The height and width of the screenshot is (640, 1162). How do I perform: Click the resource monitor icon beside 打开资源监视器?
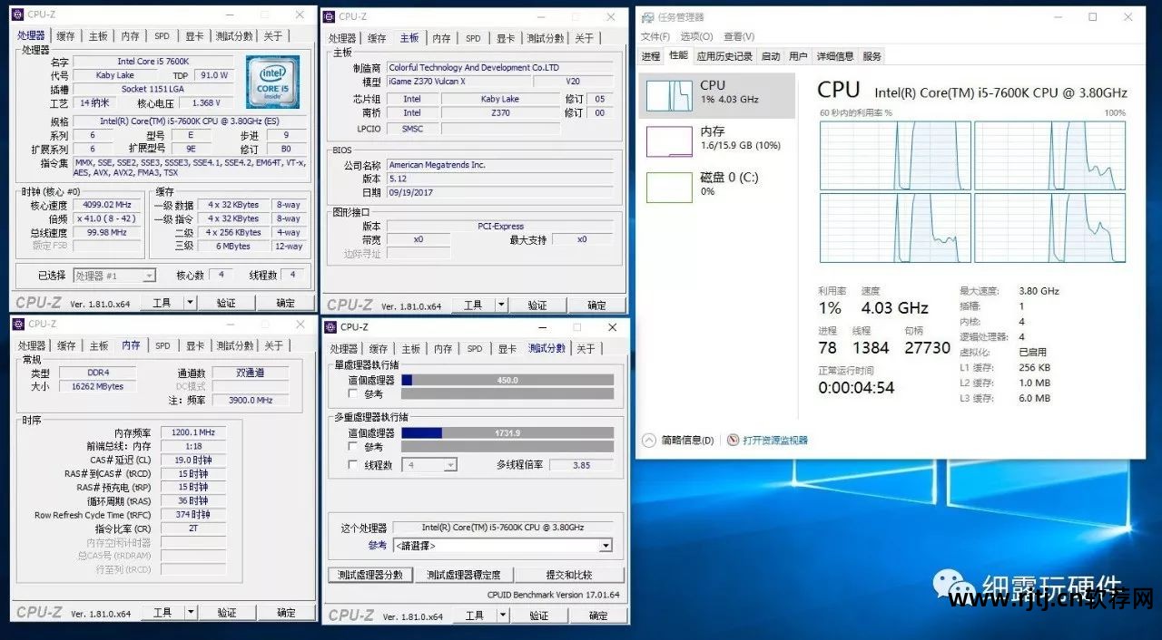click(734, 440)
